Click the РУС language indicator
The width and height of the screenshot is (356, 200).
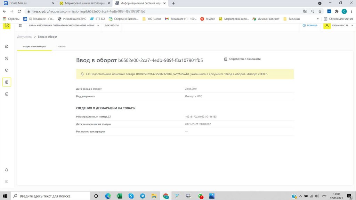[324, 196]
